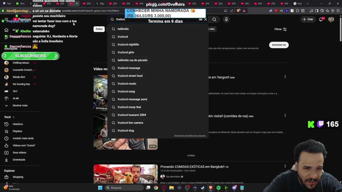The height and width of the screenshot is (192, 342).
Task: Click 'Provando COMIDAS EXÓTICAS em Bangkok' title
Action: tap(194, 167)
